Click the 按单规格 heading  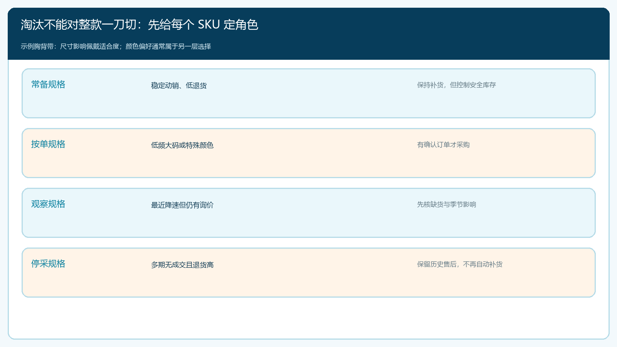click(x=48, y=144)
